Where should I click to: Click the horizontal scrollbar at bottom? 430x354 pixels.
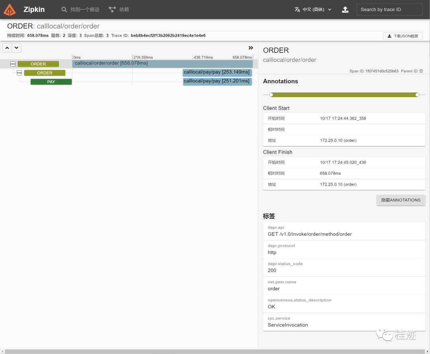215,352
